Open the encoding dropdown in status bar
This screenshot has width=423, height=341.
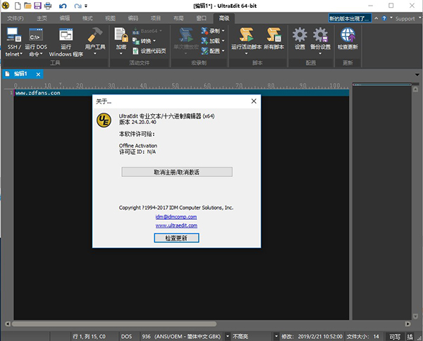click(x=228, y=336)
